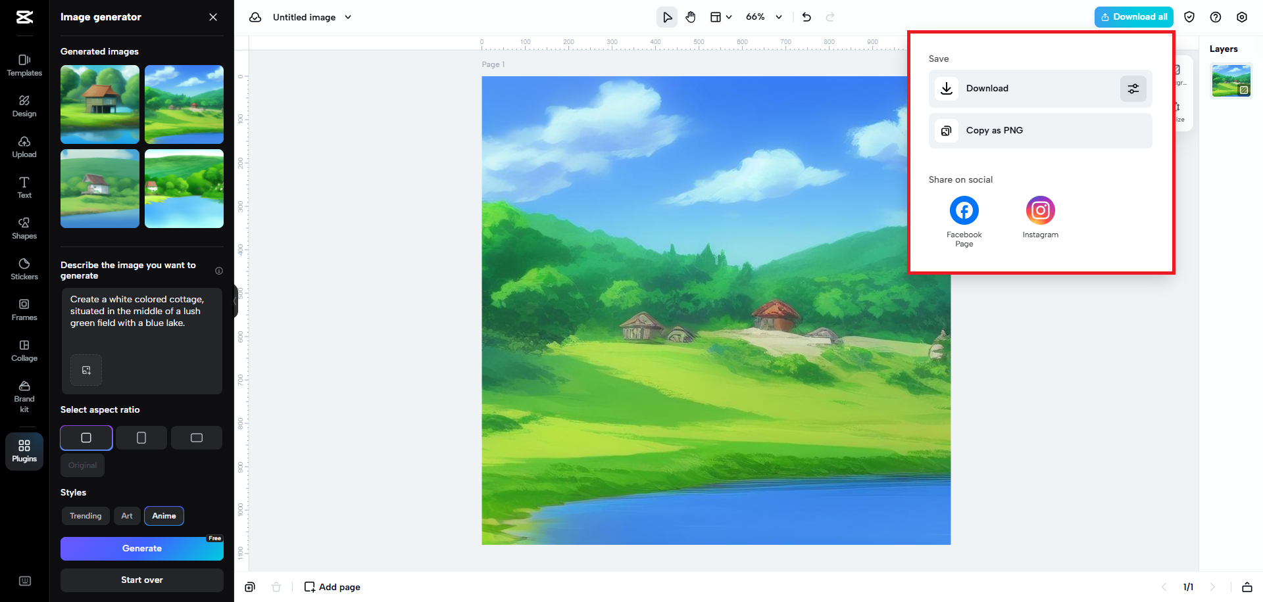This screenshot has height=602, width=1263.
Task: Select the Hand pan tool
Action: (691, 17)
